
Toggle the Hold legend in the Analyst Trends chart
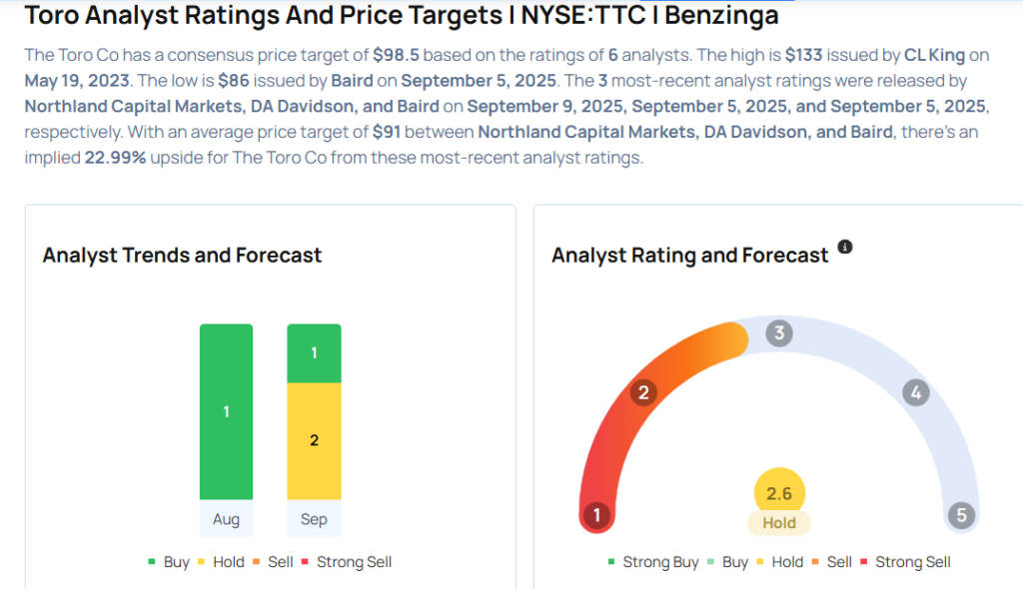[220, 562]
